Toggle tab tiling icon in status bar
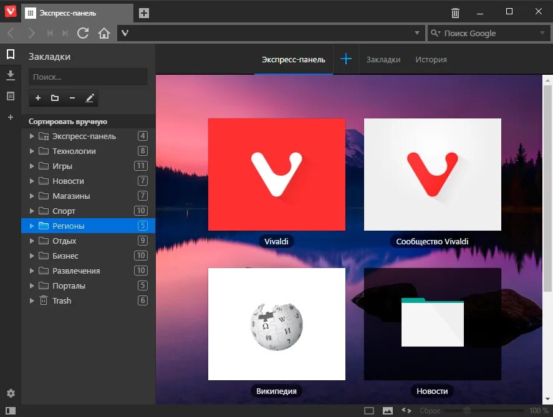Viewport: 553px width, 417px height. pos(369,411)
